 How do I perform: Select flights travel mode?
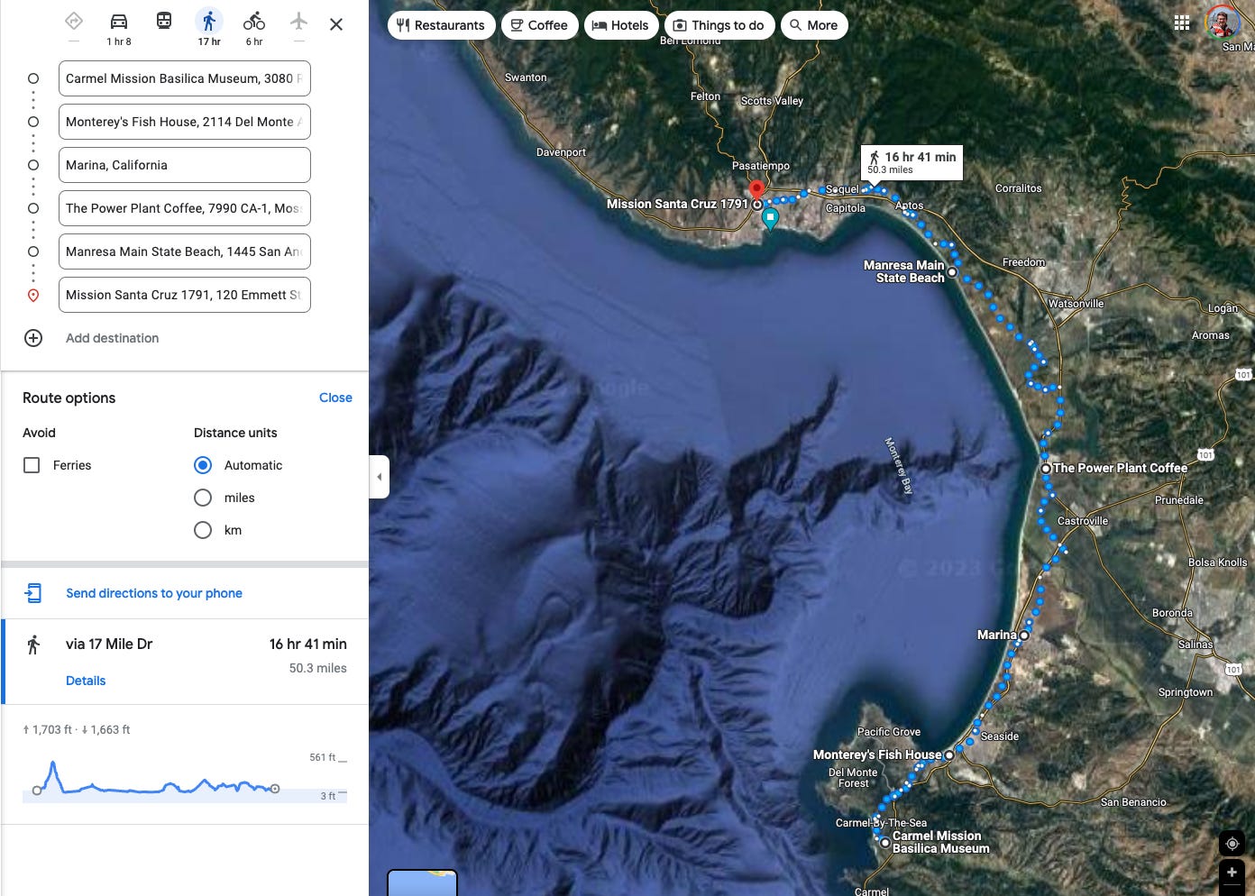299,22
